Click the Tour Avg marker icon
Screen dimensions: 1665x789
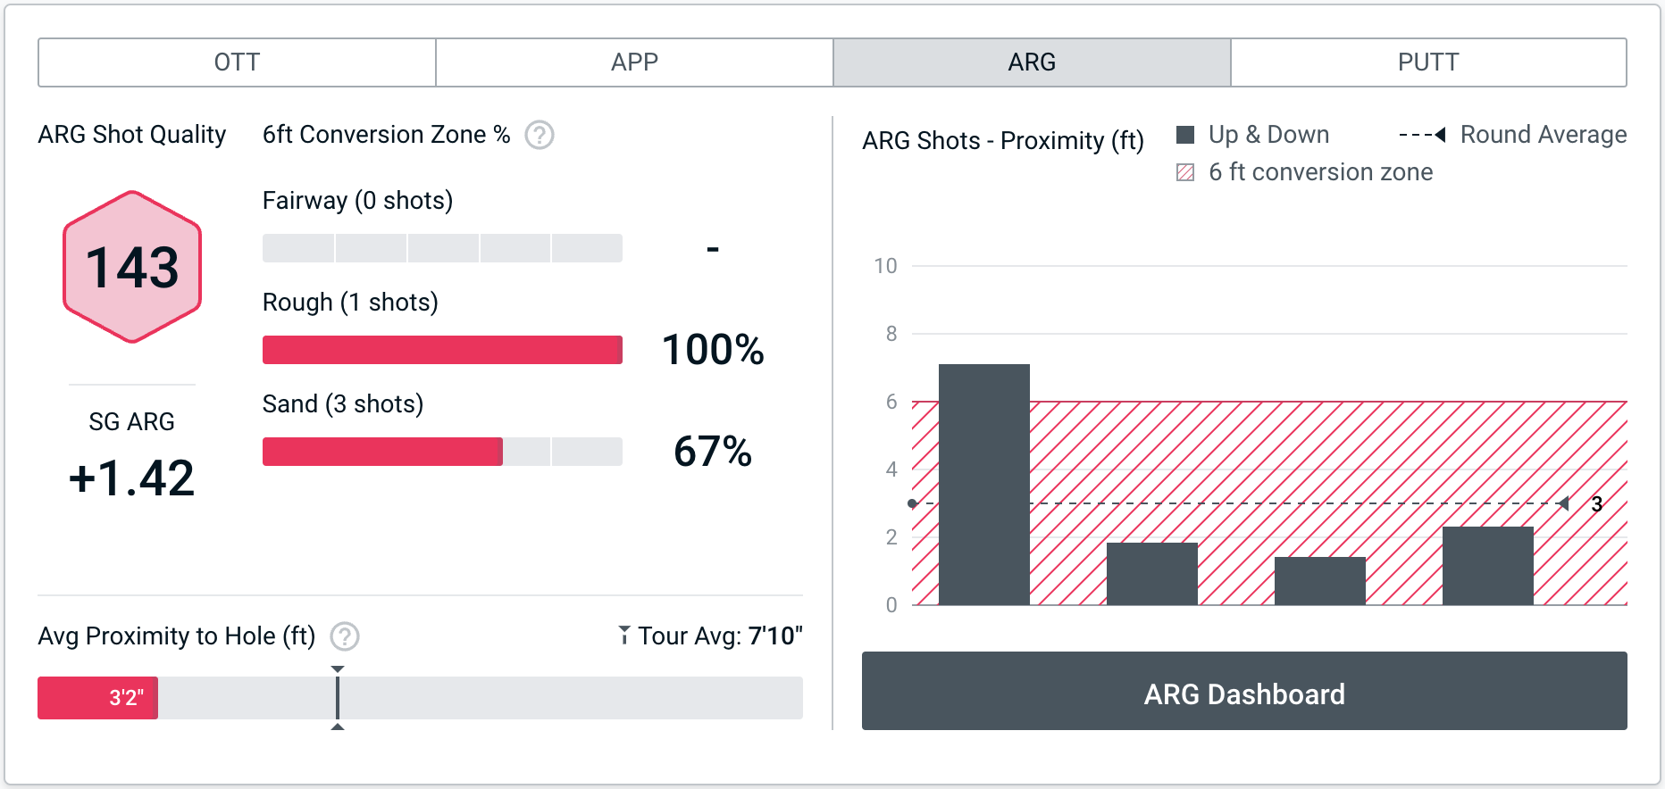(x=624, y=635)
